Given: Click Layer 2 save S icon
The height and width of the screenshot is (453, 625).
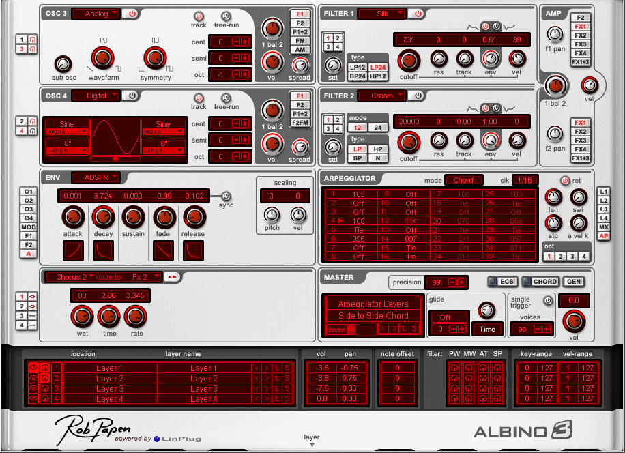Looking at the screenshot, I should (287, 378).
